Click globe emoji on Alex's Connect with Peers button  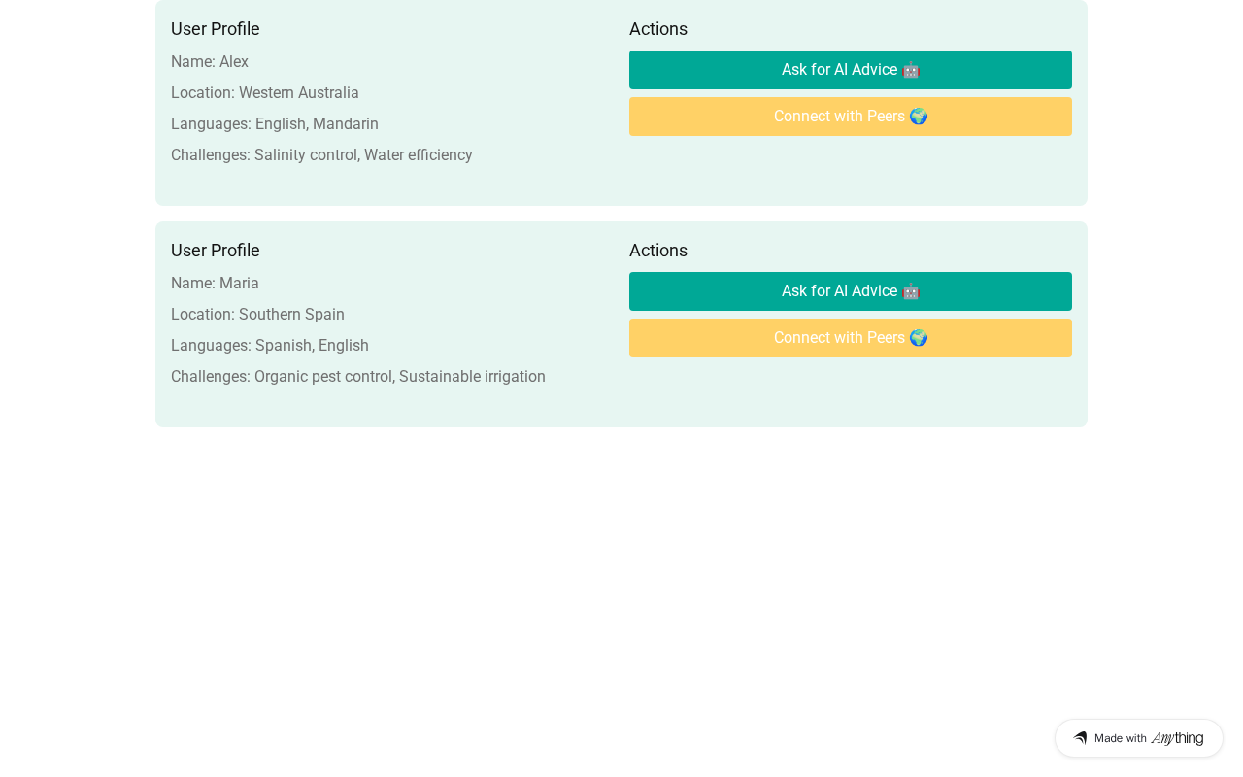[x=919, y=117]
